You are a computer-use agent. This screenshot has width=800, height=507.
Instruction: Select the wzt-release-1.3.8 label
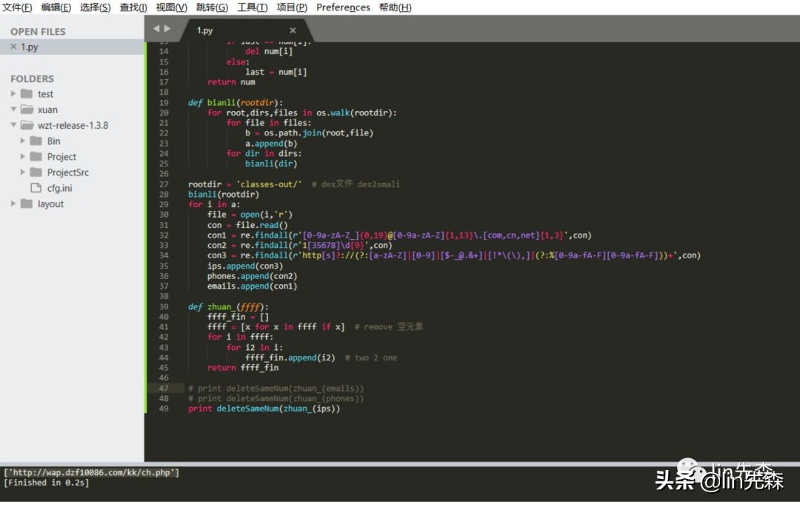click(x=73, y=125)
